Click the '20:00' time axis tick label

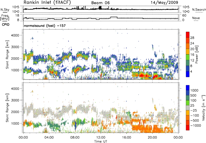[x=152, y=138]
